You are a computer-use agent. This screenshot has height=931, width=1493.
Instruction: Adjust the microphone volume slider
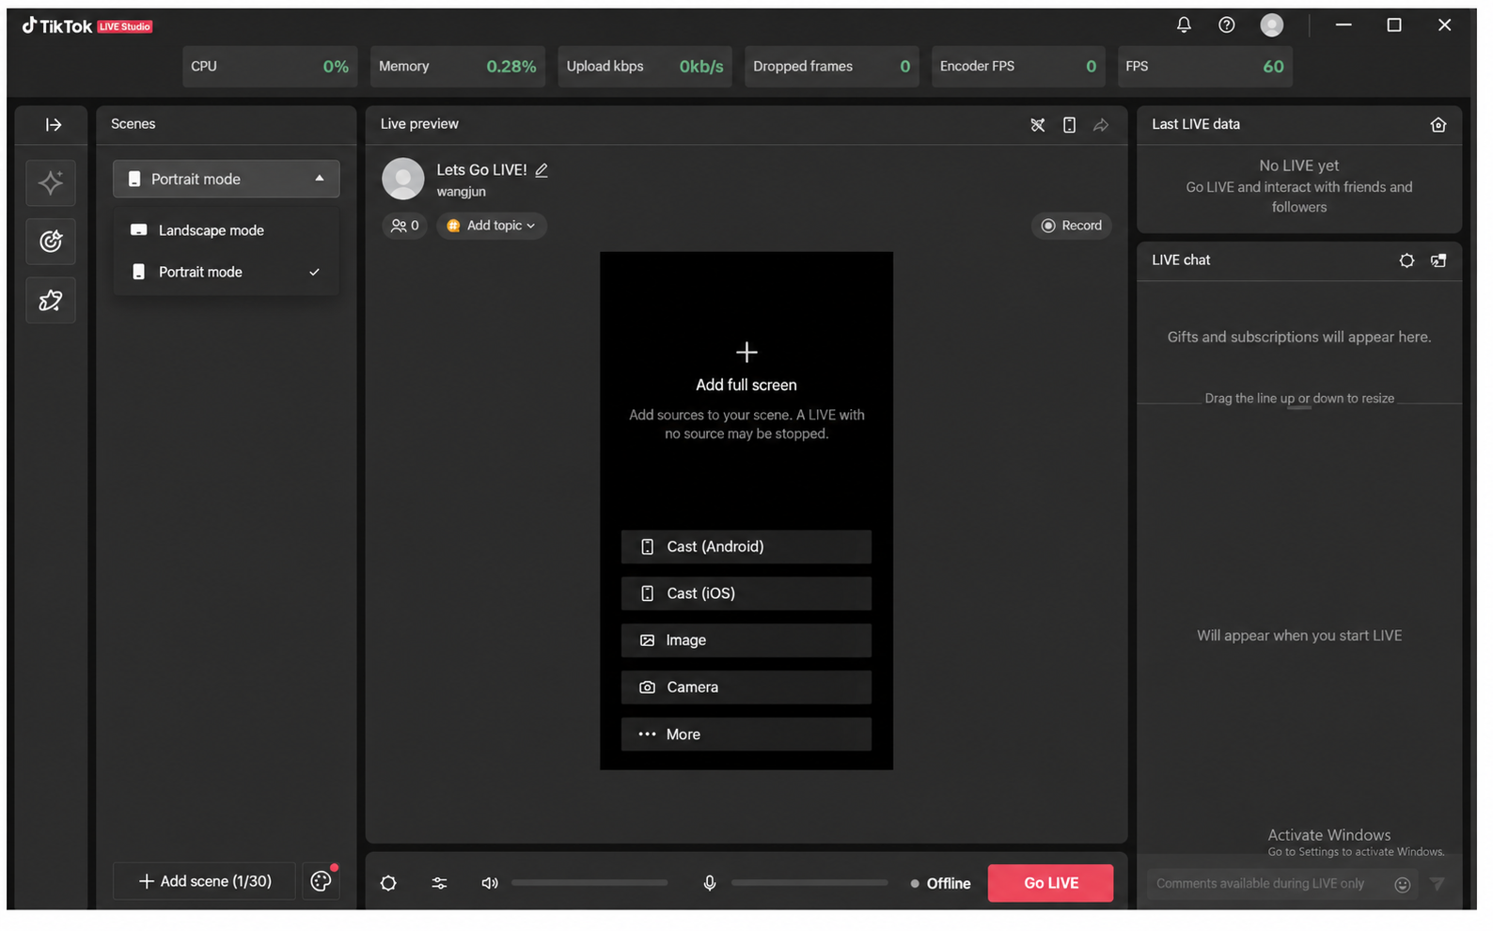pyautogui.click(x=809, y=883)
